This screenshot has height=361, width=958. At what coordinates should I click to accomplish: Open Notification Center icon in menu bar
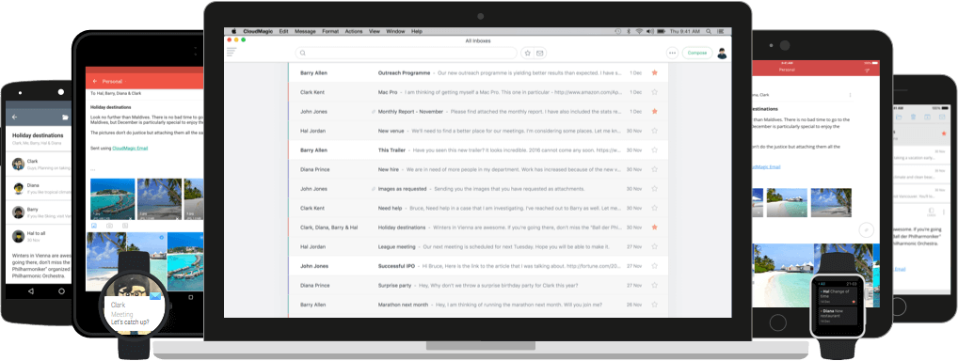click(721, 31)
